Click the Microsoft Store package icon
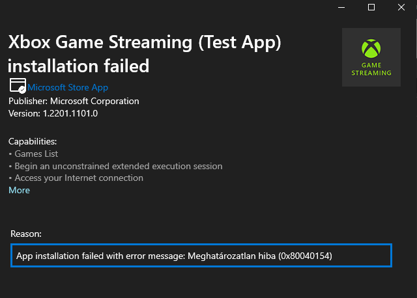 coord(17,86)
